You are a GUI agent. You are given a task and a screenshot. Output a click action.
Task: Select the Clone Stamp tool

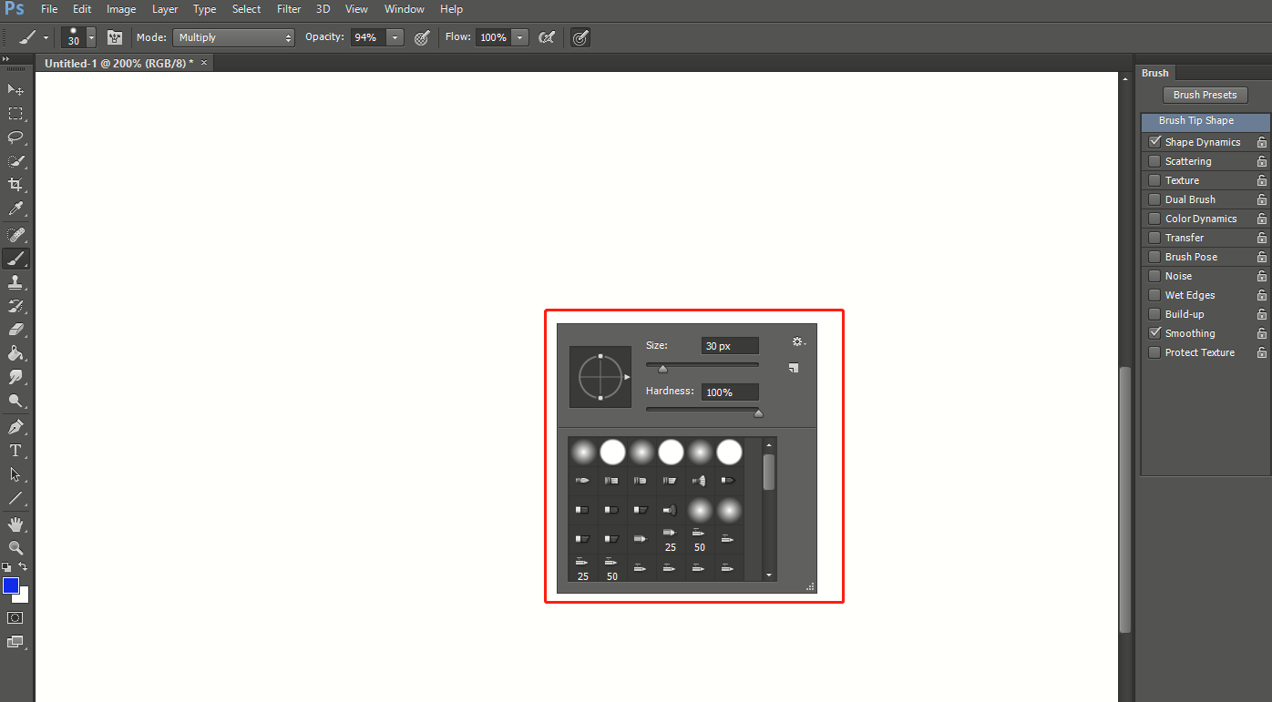tap(15, 282)
